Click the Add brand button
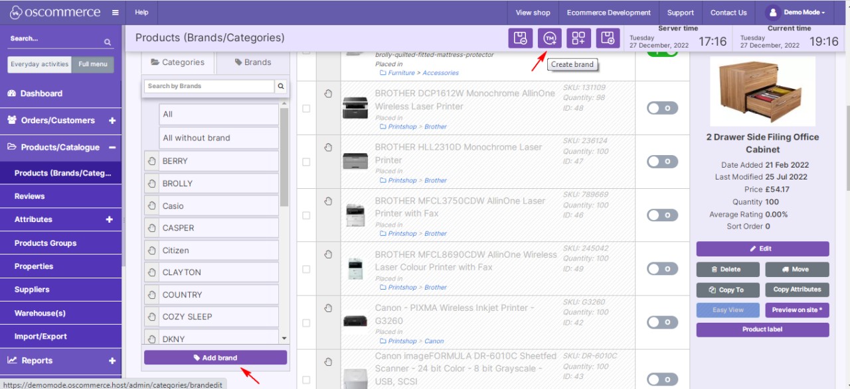Image resolution: width=850 pixels, height=389 pixels. pyautogui.click(x=215, y=358)
